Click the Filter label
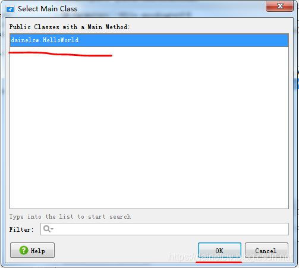This screenshot has height=268, width=299. 21,229
